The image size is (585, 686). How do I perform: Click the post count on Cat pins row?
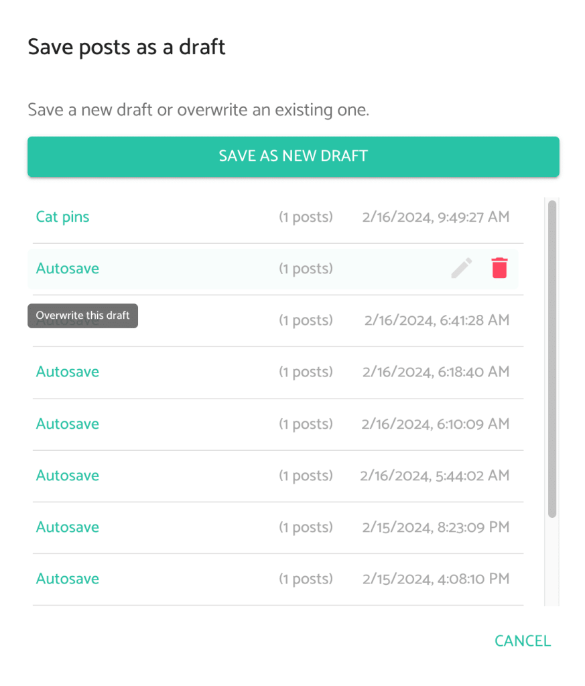(x=306, y=217)
